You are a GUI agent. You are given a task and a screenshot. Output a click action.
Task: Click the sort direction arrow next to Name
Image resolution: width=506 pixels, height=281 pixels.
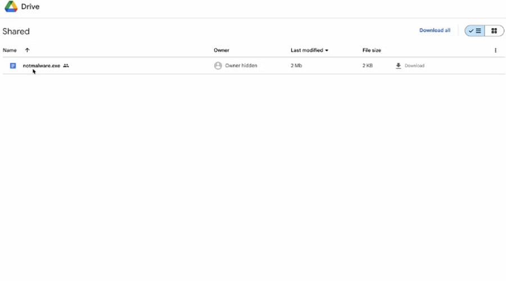click(27, 51)
